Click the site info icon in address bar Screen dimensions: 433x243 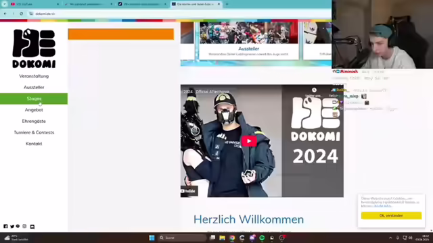coord(31,13)
